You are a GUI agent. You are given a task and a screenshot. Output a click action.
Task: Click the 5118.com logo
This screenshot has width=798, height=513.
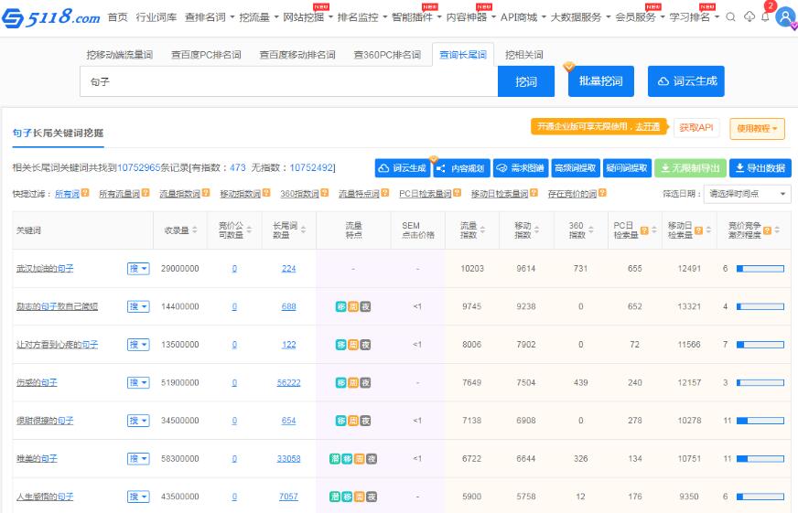tap(51, 16)
